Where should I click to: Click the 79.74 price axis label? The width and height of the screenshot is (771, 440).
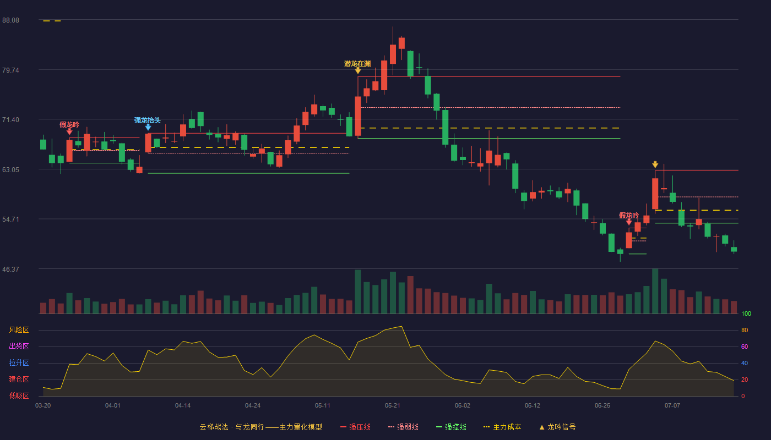(10, 70)
